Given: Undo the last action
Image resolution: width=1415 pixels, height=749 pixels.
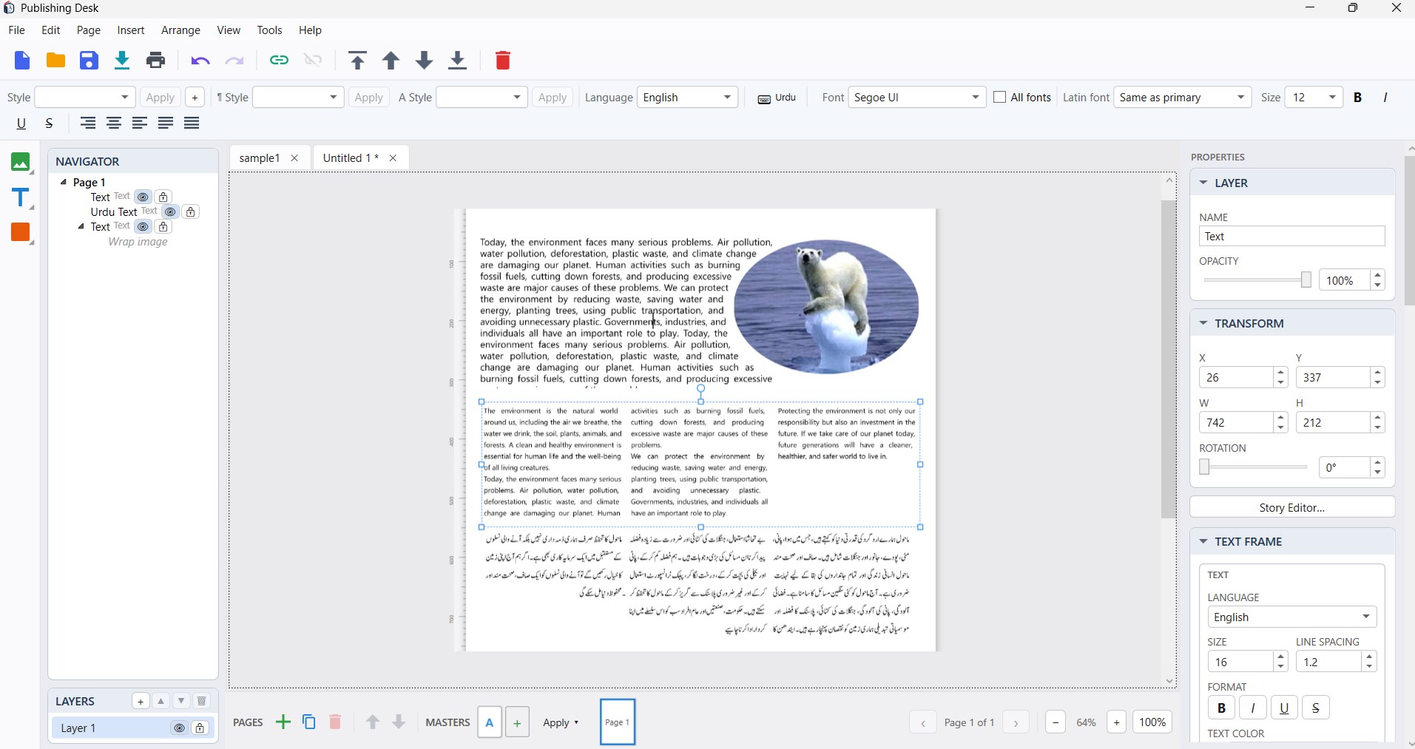Looking at the screenshot, I should 200,61.
